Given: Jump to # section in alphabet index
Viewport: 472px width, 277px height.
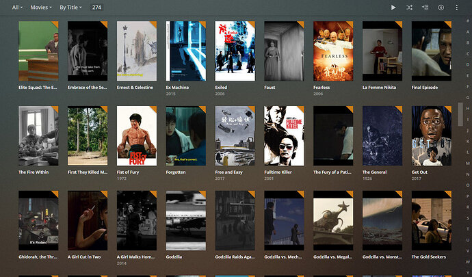Looking at the screenshot, I should [x=468, y=21].
